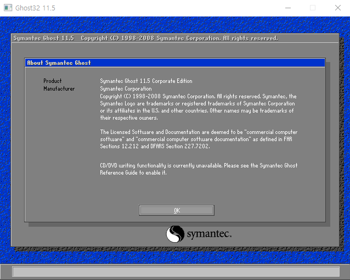Click the "their respective owners." copyright line
The height and width of the screenshot is (280, 350).
coord(129,118)
